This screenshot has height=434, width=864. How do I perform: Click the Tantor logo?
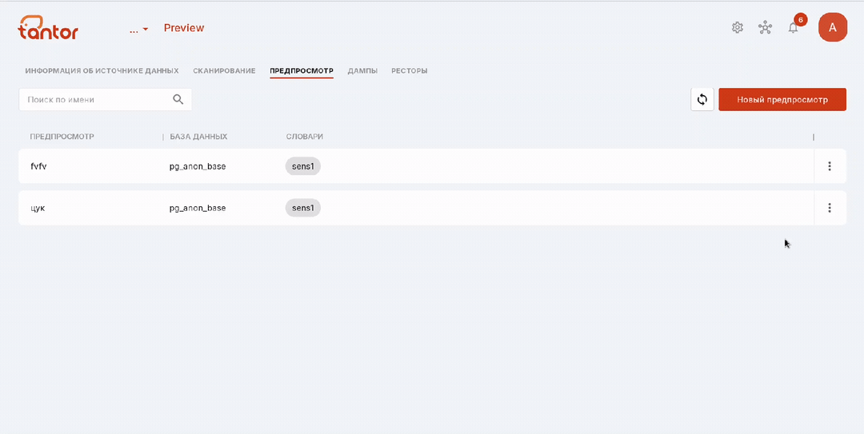point(48,27)
